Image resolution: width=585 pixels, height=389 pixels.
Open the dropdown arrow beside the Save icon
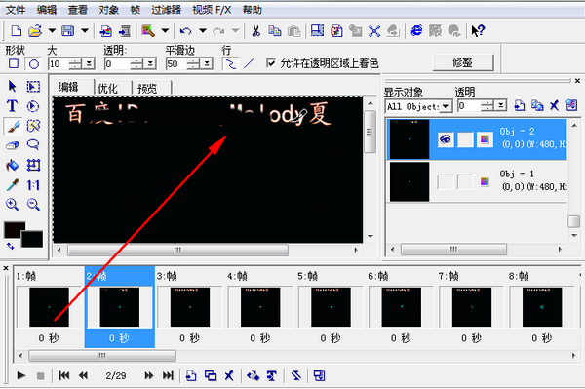point(85,30)
